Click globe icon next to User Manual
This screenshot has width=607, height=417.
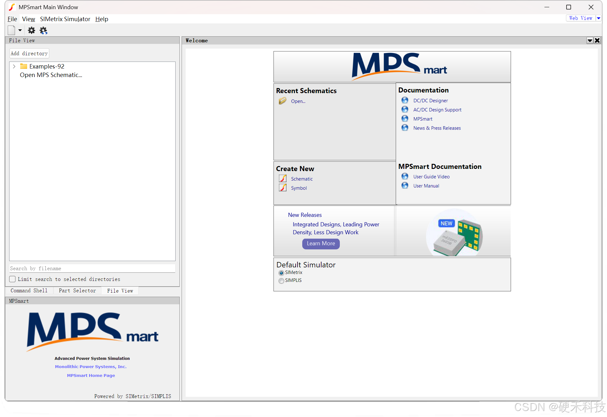[x=405, y=186]
